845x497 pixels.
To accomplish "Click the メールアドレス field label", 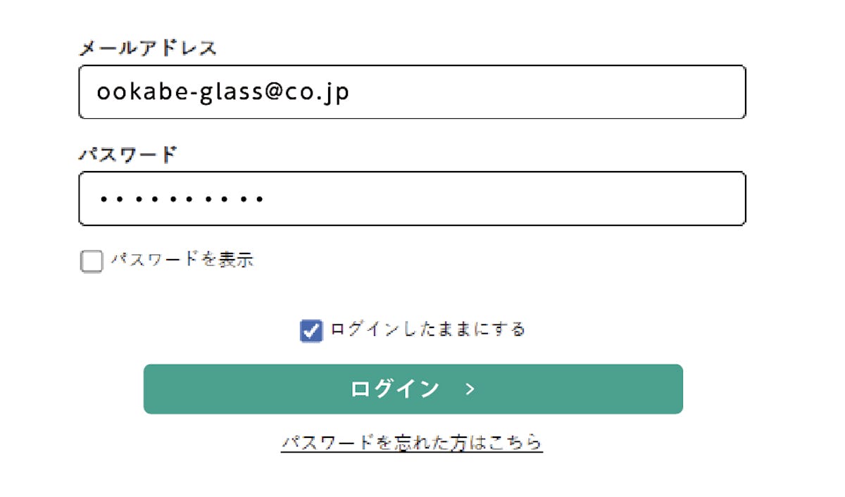I will pyautogui.click(x=147, y=49).
